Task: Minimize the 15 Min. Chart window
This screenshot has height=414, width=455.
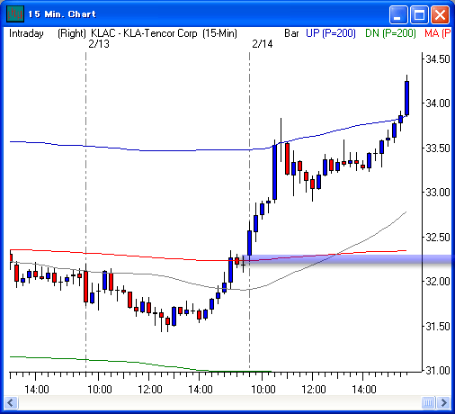Action: [398, 14]
